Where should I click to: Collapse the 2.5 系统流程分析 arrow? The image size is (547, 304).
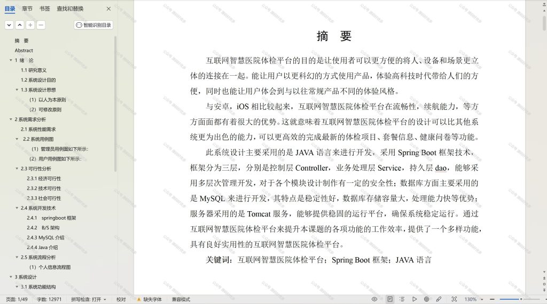[17, 258]
